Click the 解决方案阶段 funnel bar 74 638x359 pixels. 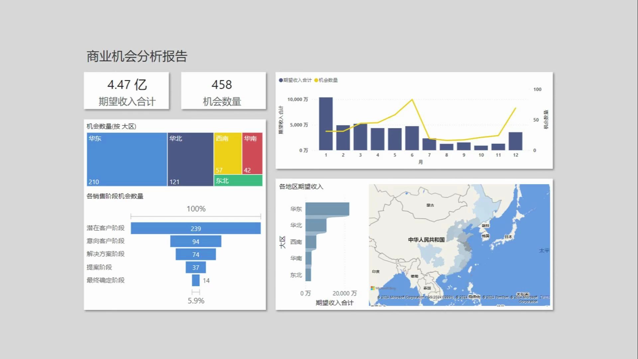(x=196, y=254)
